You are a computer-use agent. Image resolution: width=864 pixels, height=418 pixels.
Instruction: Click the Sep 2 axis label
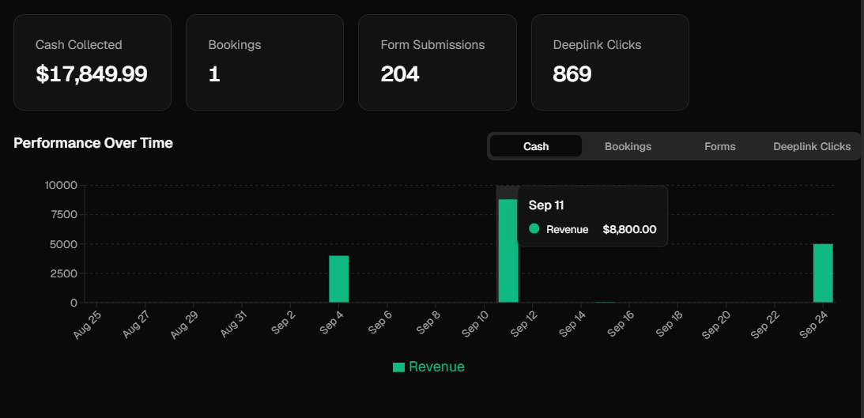coord(283,322)
